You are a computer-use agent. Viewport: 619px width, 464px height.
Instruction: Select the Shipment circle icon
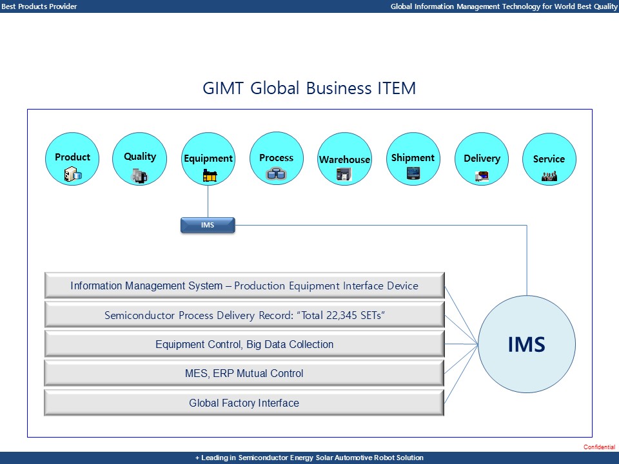[413, 159]
